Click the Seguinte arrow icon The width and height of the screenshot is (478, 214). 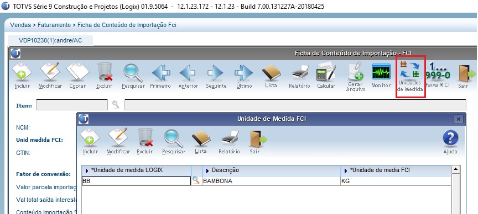coord(216,76)
